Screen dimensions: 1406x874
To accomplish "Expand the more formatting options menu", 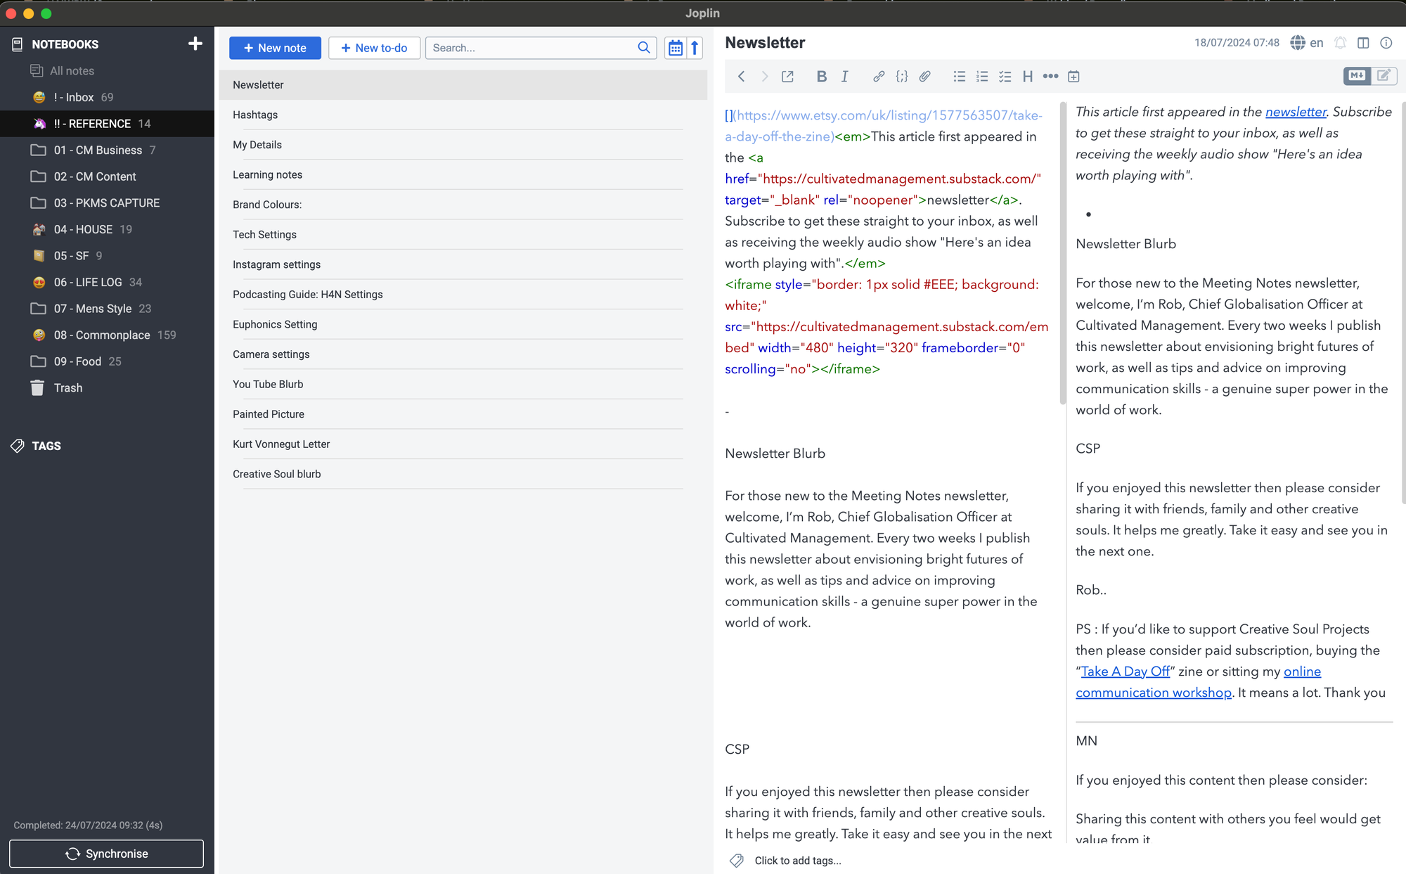I will point(1050,76).
